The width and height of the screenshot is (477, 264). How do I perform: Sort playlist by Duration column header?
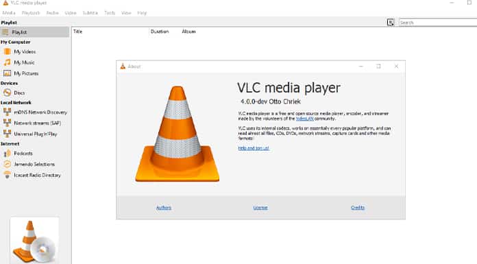[x=160, y=32]
